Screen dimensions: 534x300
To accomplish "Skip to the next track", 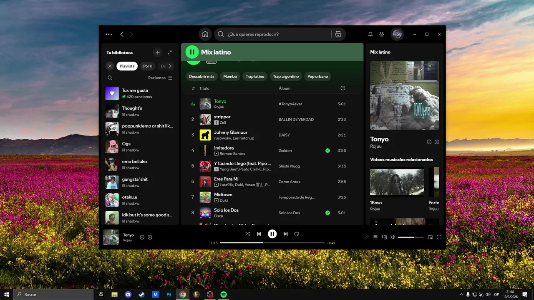I will (285, 234).
